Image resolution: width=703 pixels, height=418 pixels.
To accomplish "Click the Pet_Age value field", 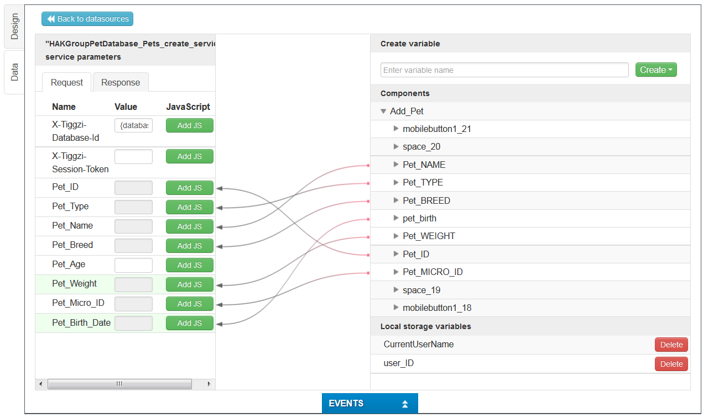I will [x=133, y=265].
